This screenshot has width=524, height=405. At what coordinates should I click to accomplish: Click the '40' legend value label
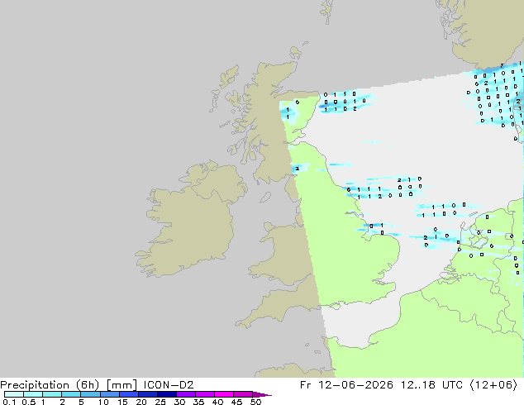coord(217,402)
